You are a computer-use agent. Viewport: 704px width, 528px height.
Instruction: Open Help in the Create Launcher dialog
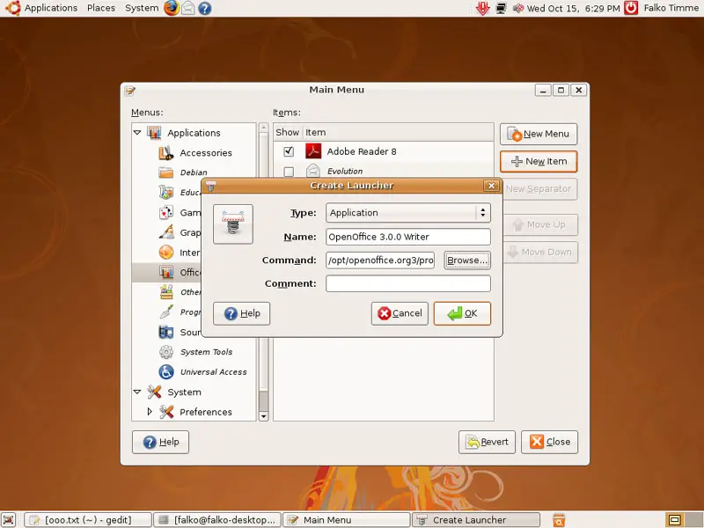[241, 313]
